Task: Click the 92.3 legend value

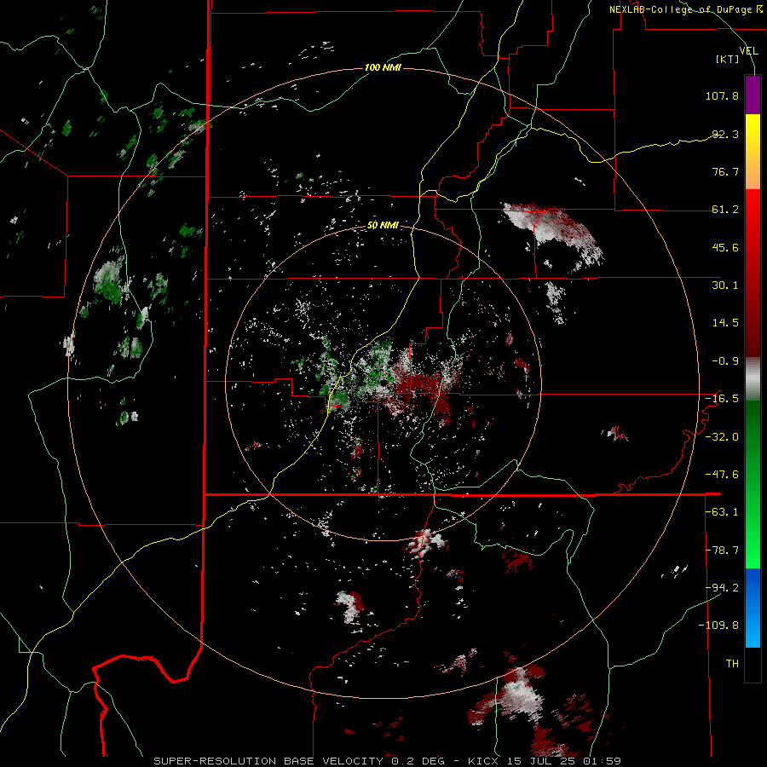Action: click(725, 134)
